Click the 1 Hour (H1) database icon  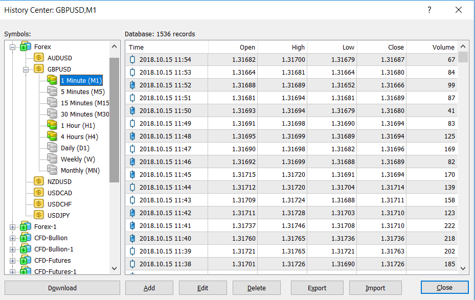point(52,125)
